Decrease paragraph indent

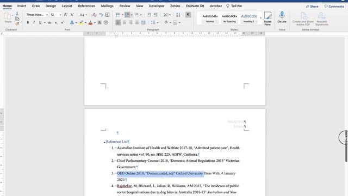[x=149, y=15]
